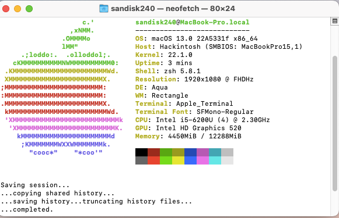Viewport: 339px width, 218px height.
Task: Click the 'Resolution: 1920x1080 @ FHDHz' line
Action: pyautogui.click(x=194, y=79)
